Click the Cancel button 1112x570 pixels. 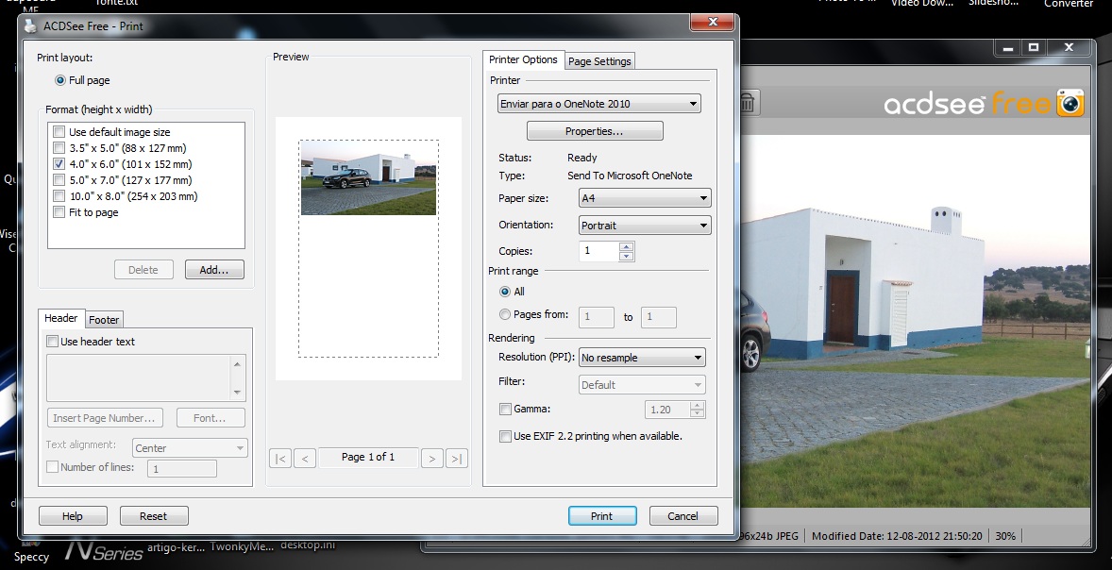(x=682, y=516)
